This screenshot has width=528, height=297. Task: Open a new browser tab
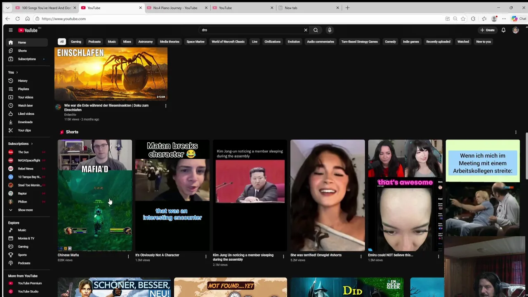click(347, 8)
